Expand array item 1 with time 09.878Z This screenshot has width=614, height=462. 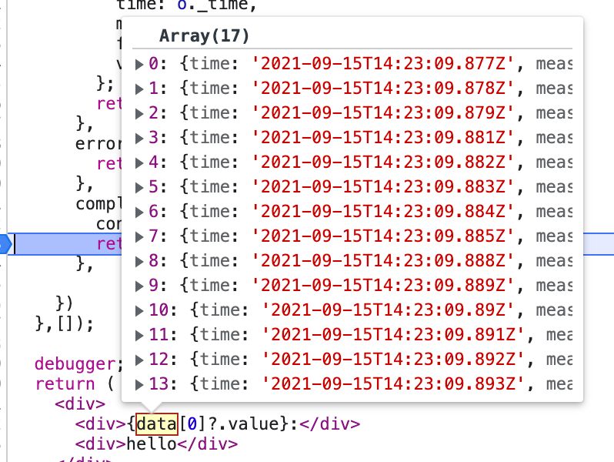coord(139,89)
